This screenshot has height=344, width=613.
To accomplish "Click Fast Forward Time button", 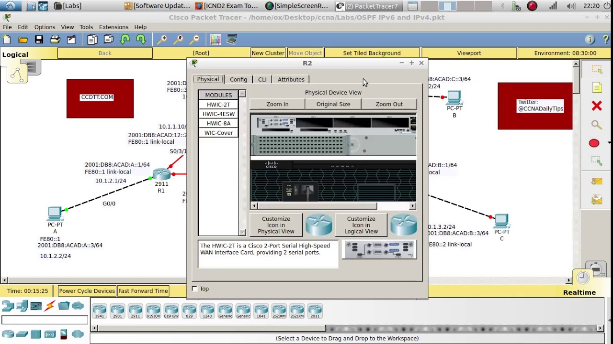I will pyautogui.click(x=143, y=291).
